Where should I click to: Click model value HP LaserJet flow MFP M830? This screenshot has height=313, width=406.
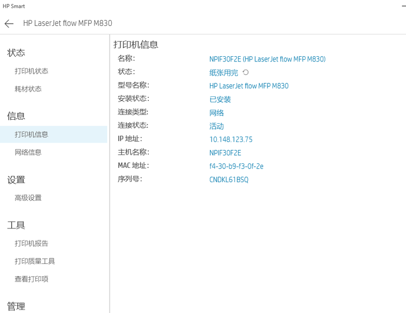(249, 86)
